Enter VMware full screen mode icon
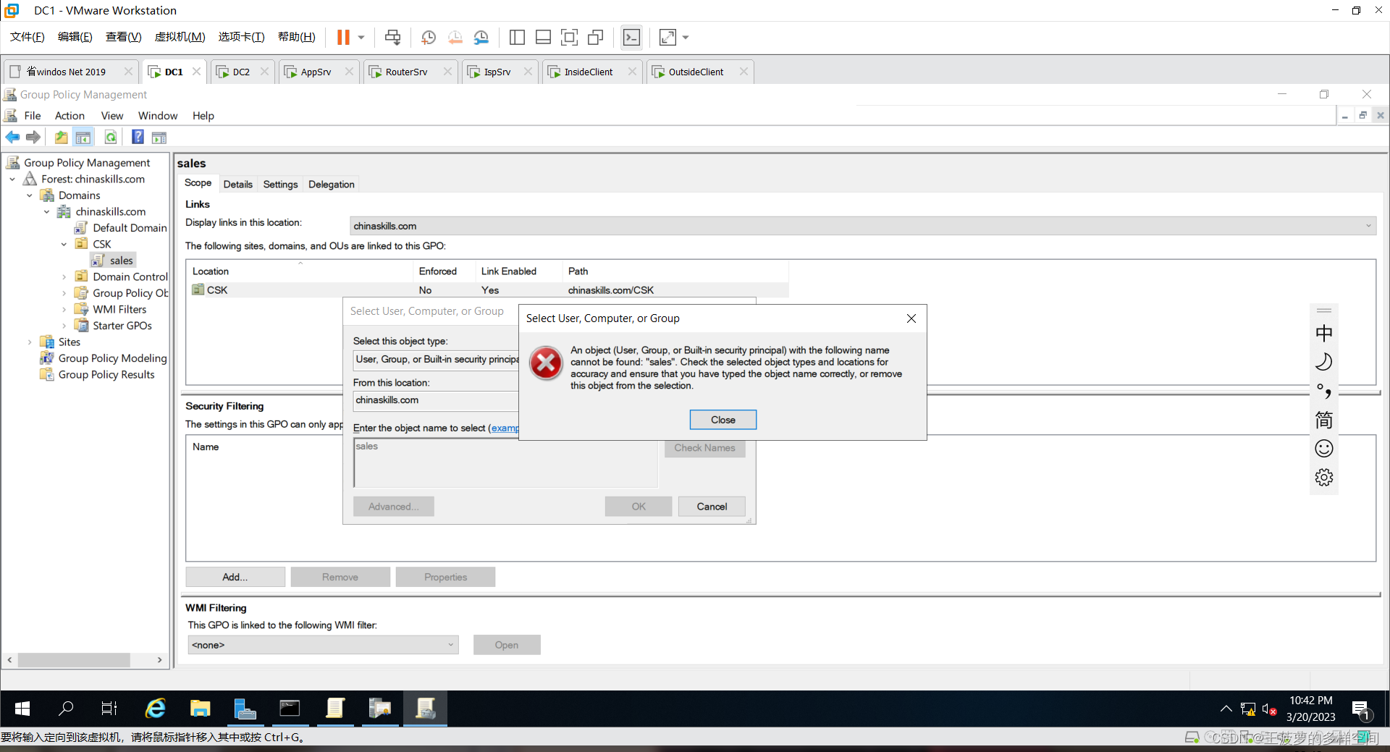The image size is (1390, 752). pyautogui.click(x=570, y=37)
